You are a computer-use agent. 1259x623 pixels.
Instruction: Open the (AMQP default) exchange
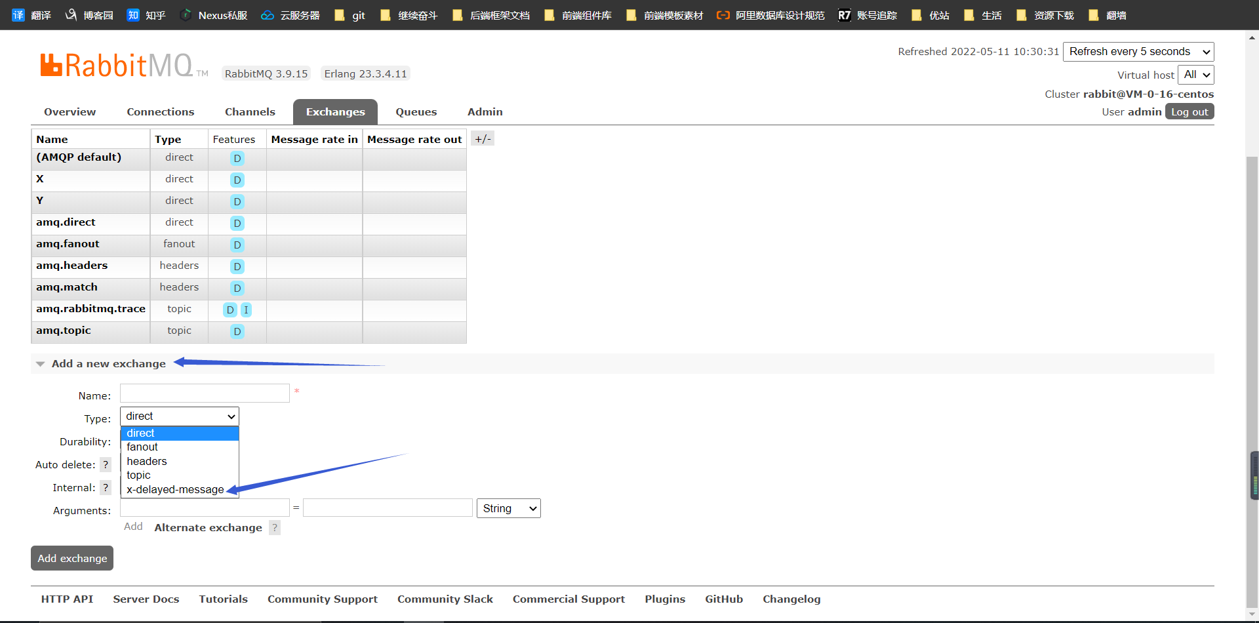79,157
